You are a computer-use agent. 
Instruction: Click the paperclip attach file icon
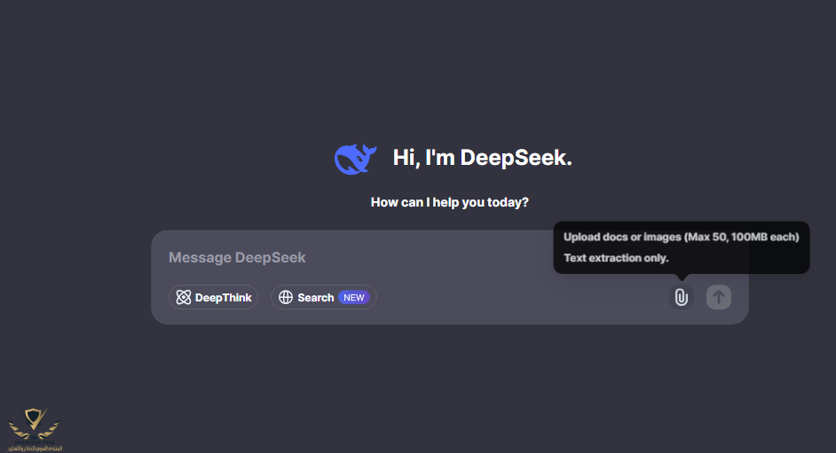[x=681, y=297]
